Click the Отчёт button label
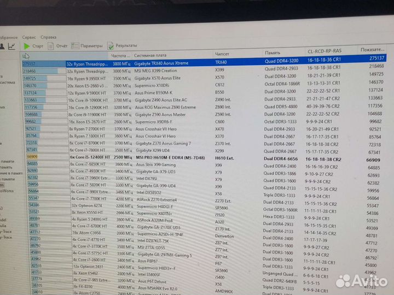Image resolution: width=394 pixels, height=295 pixels. click(x=62, y=46)
